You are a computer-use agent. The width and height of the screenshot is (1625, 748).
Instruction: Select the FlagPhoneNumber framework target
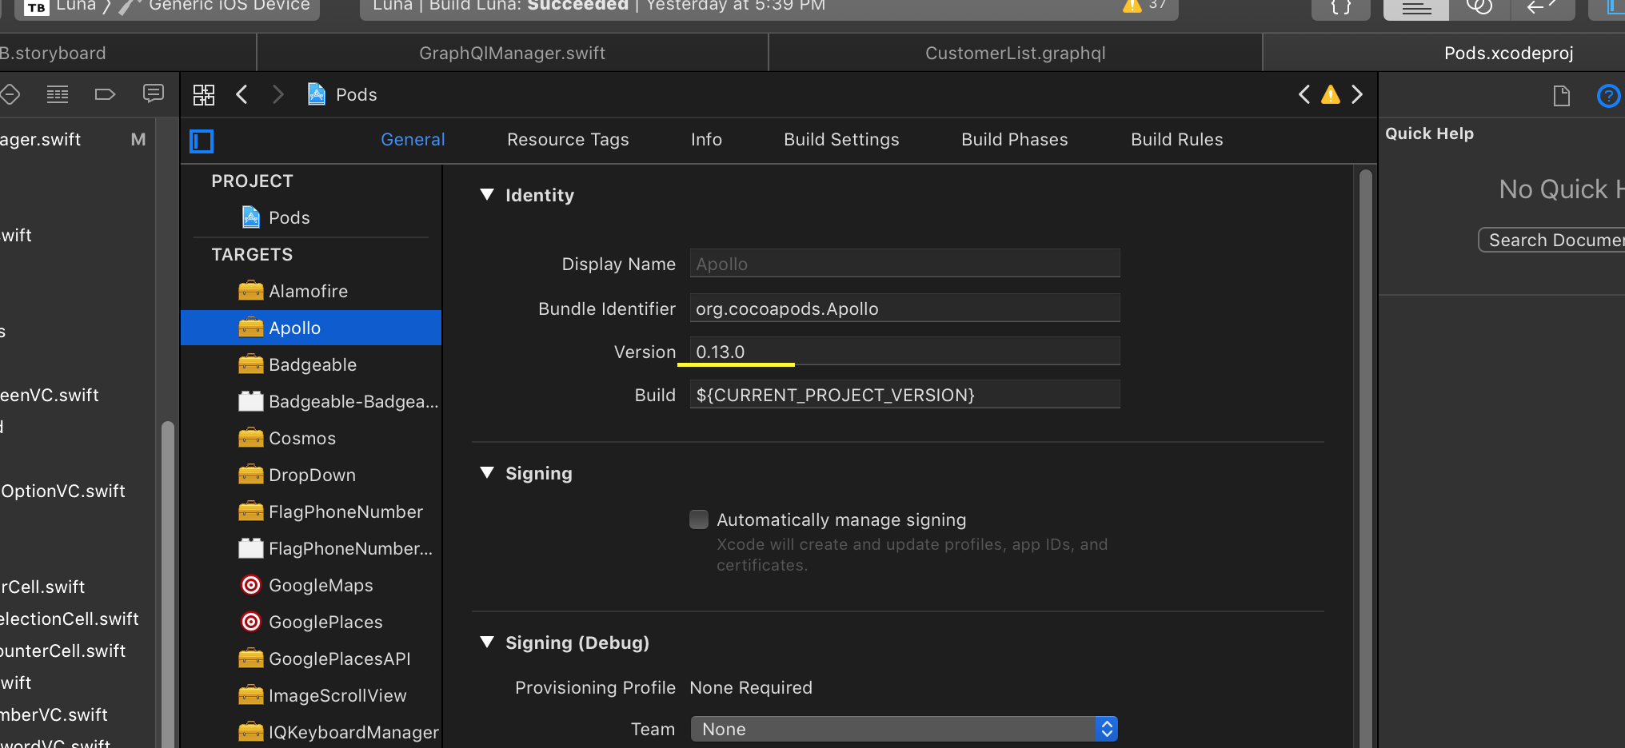(x=311, y=511)
